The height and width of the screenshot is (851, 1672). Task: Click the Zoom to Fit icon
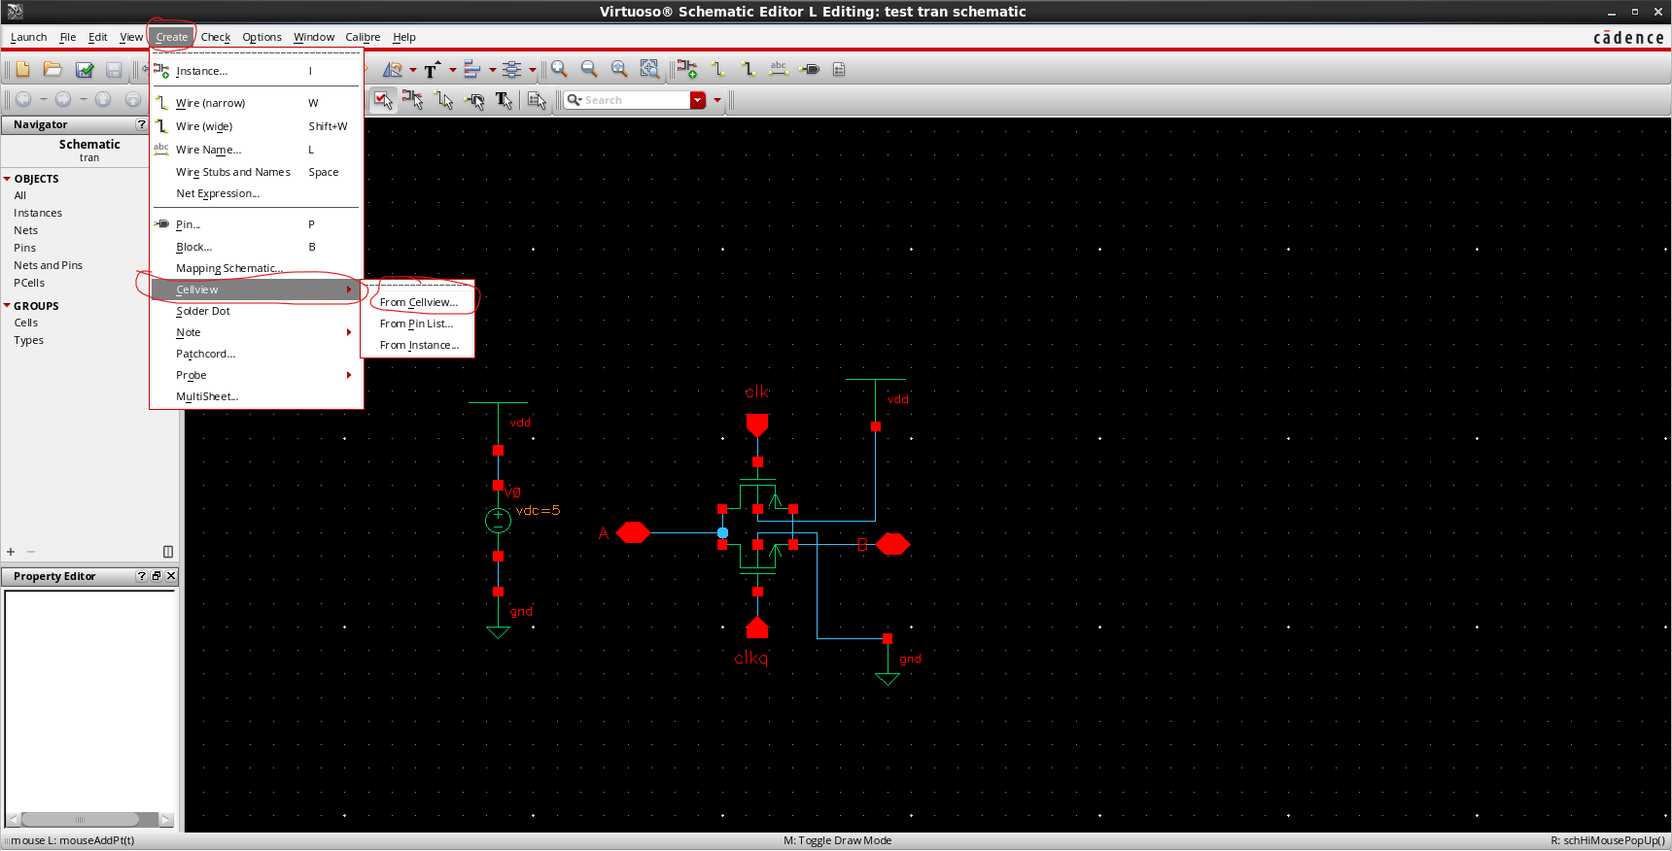pyautogui.click(x=619, y=69)
